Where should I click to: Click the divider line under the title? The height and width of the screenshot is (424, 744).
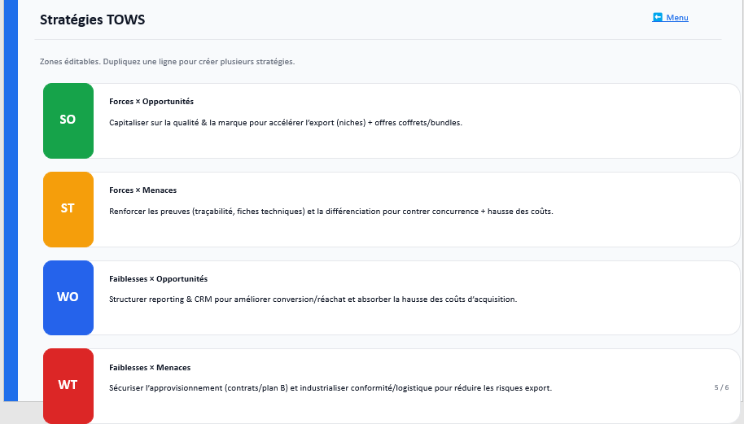point(379,39)
